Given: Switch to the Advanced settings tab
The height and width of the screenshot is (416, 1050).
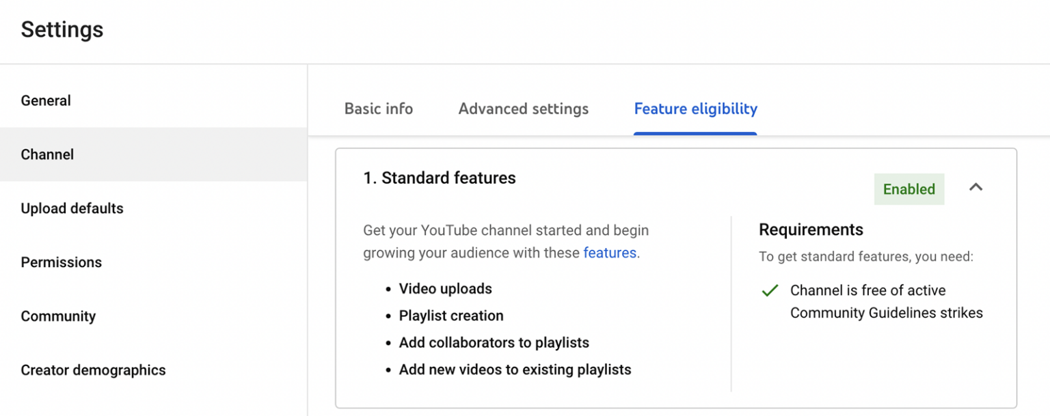Looking at the screenshot, I should click(x=523, y=109).
